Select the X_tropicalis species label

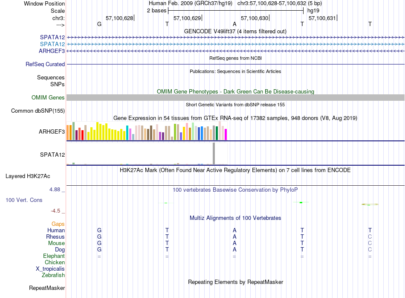(x=50, y=269)
